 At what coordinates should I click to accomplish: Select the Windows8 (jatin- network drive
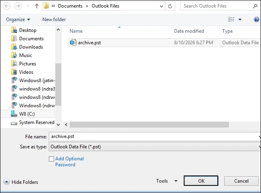tap(37, 81)
